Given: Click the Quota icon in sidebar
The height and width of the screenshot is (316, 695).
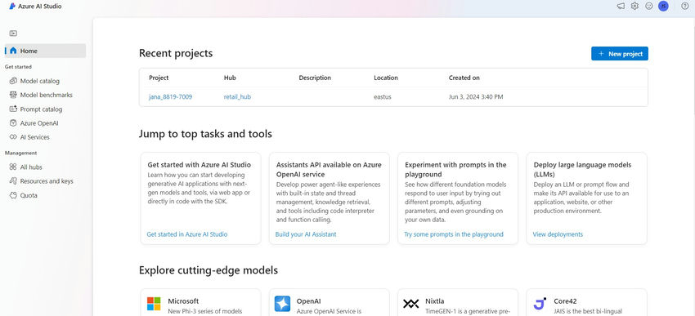Looking at the screenshot, I should coord(13,195).
